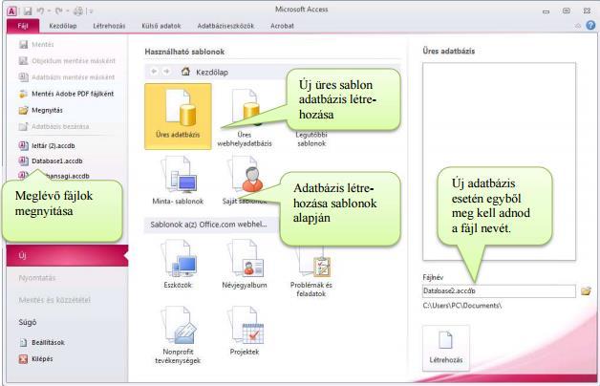Image resolution: width=600 pixels, height=386 pixels.
Task: Open the Súgó section
Action: 28,322
